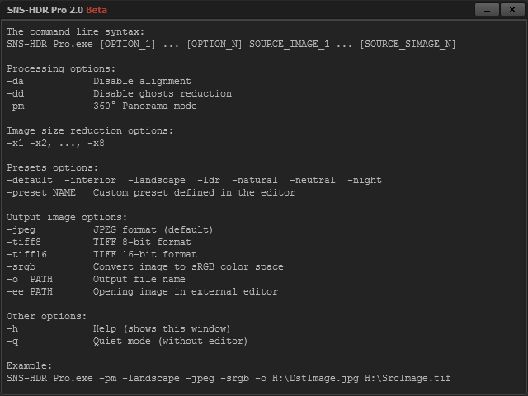Viewport: 528px width, 396px height.
Task: Click the 'JPEG format (default)' text
Action: 153,229
